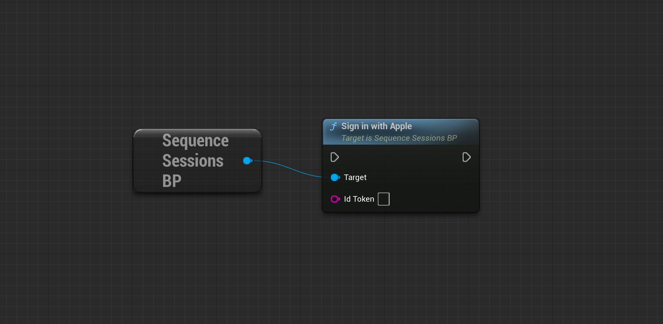Click empty space right of the Id Token box
663x324 pixels.
pos(433,199)
